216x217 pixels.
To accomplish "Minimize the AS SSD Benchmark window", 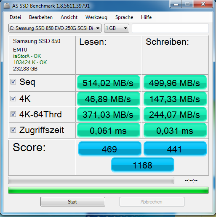I will (176, 4).
